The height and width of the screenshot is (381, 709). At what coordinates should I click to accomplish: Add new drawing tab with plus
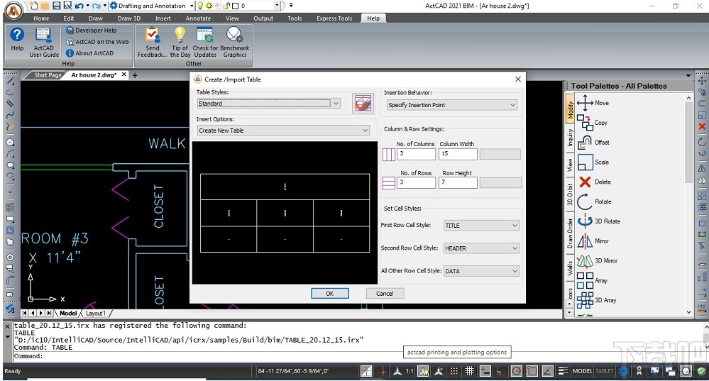click(x=135, y=75)
